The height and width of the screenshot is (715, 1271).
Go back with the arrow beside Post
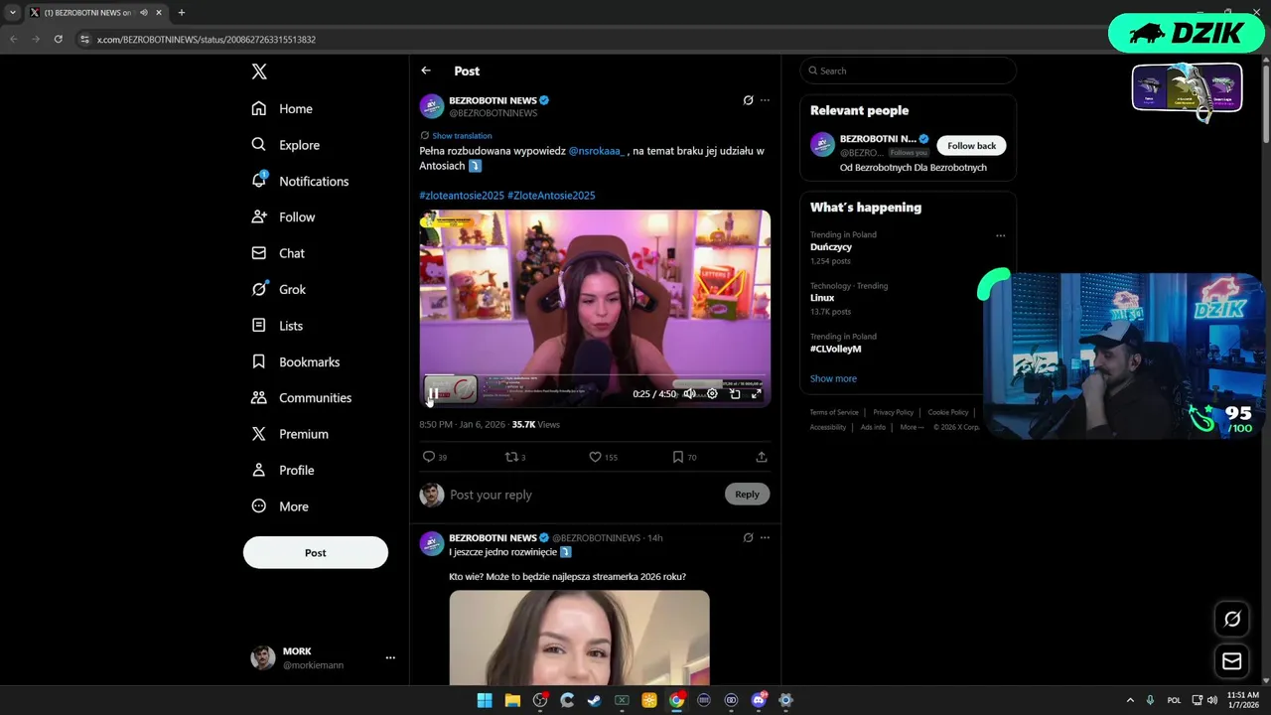tap(426, 71)
